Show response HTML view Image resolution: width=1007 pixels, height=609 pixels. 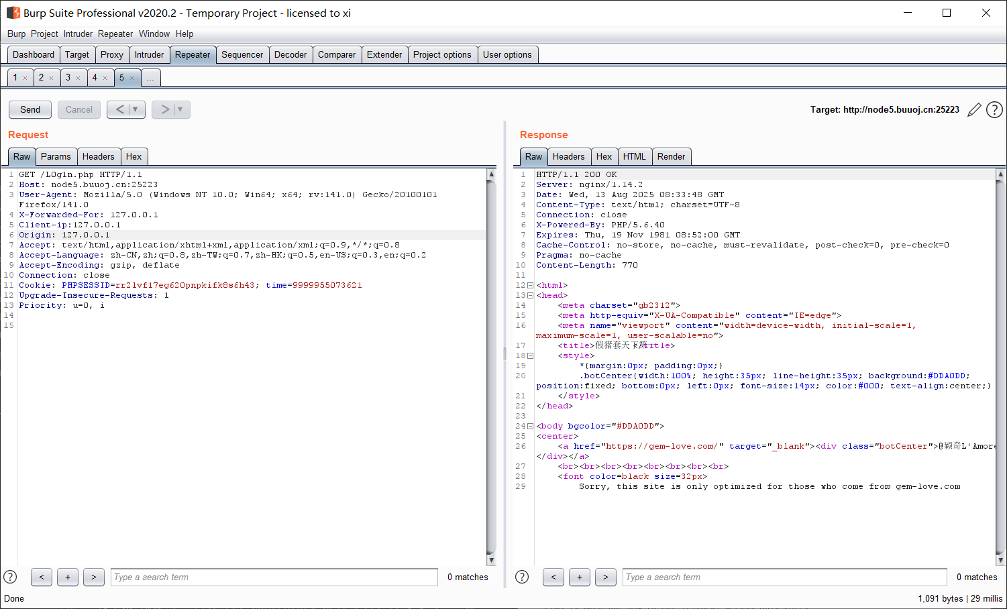635,156
